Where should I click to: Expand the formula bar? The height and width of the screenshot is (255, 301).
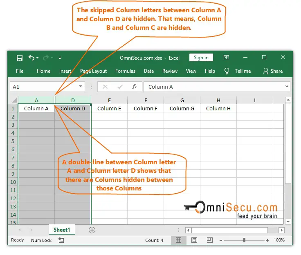[286, 87]
